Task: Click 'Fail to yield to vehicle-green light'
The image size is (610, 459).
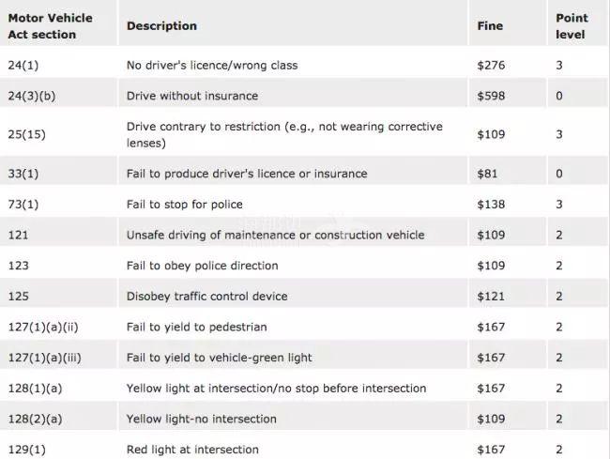Action: point(219,358)
